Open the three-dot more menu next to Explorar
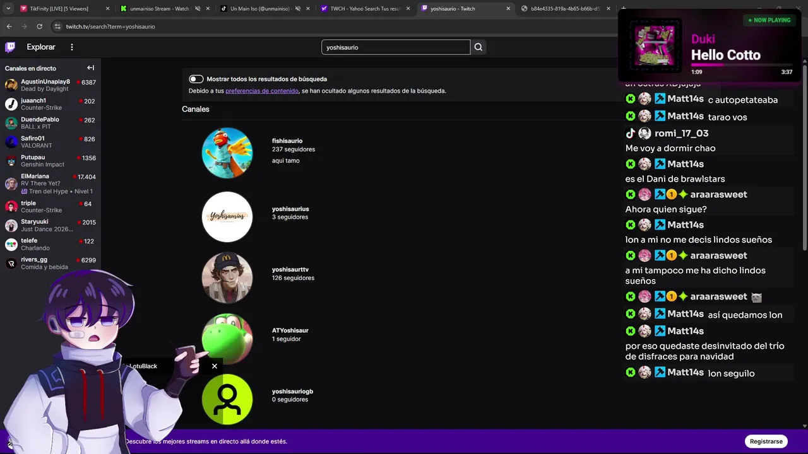 tap(72, 47)
